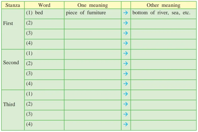This screenshot has width=198, height=132.
Task: Click the "(1) bed" word cell
Action: 44,13
